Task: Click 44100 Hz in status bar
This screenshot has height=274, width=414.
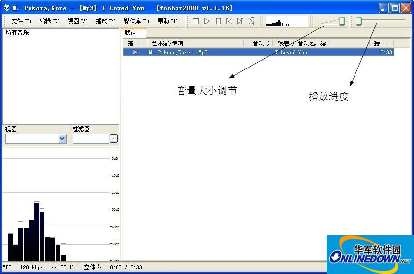Action: tap(64, 267)
